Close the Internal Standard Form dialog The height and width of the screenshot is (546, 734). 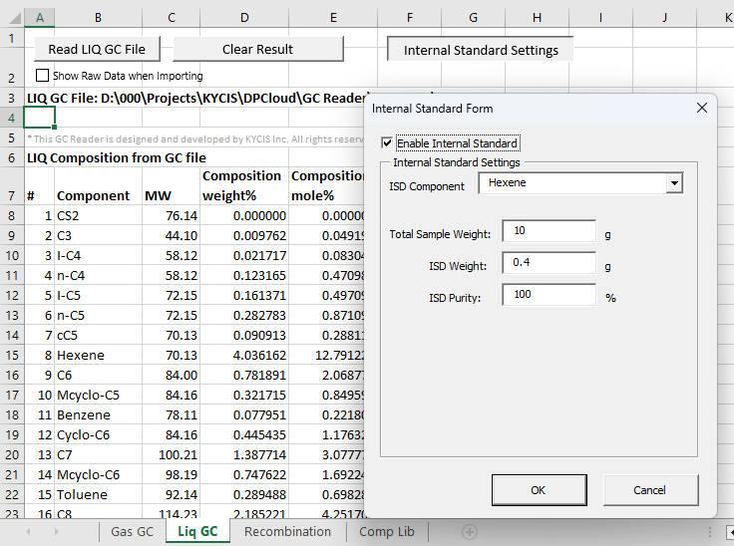(x=702, y=108)
